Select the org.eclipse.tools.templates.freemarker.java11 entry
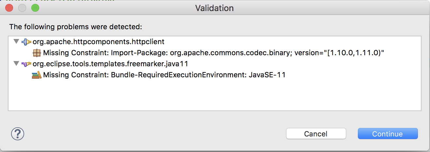This screenshot has height=152, width=430. pyautogui.click(x=110, y=64)
